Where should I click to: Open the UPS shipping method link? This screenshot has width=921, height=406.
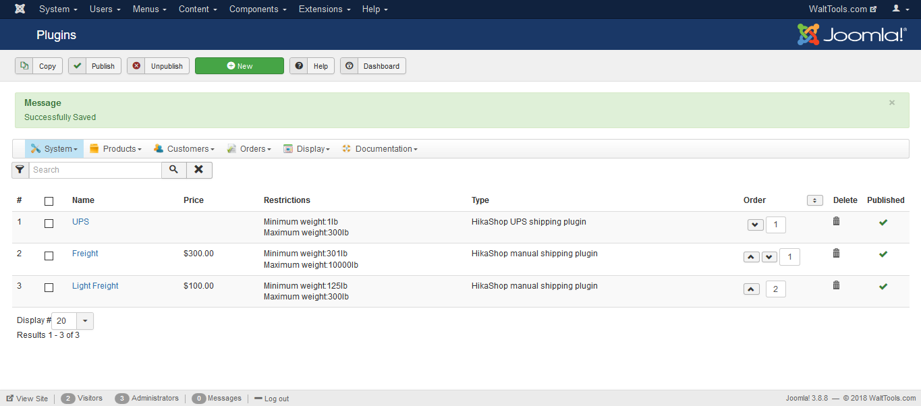(80, 222)
